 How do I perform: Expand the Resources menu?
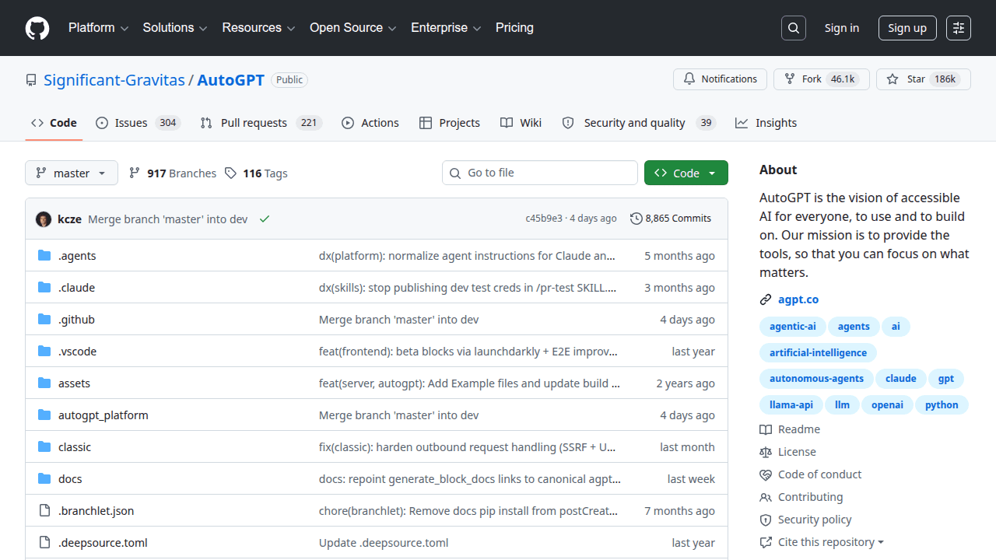258,28
